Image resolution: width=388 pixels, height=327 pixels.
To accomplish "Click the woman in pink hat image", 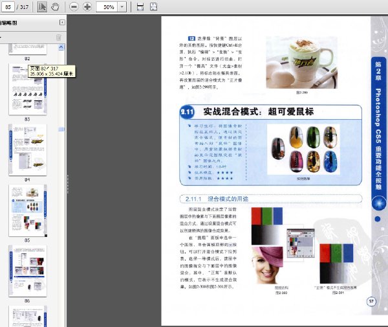I will (x=267, y=265).
